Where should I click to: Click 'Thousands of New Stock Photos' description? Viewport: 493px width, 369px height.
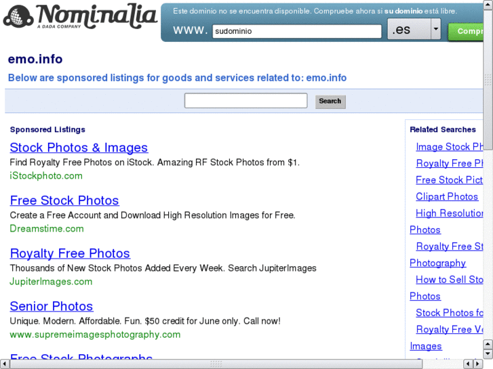click(x=163, y=268)
